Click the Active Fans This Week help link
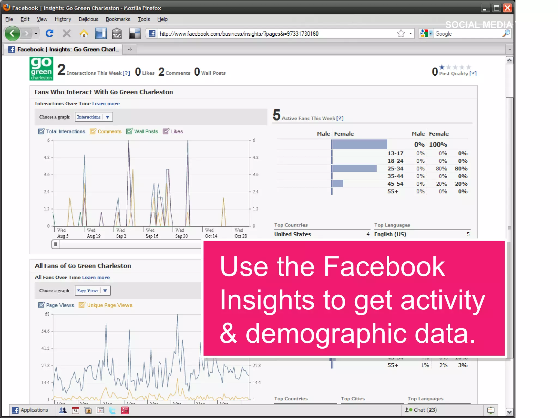The height and width of the screenshot is (418, 558). [x=340, y=118]
